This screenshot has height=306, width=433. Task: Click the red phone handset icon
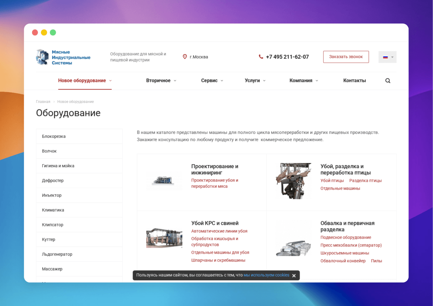coord(261,57)
